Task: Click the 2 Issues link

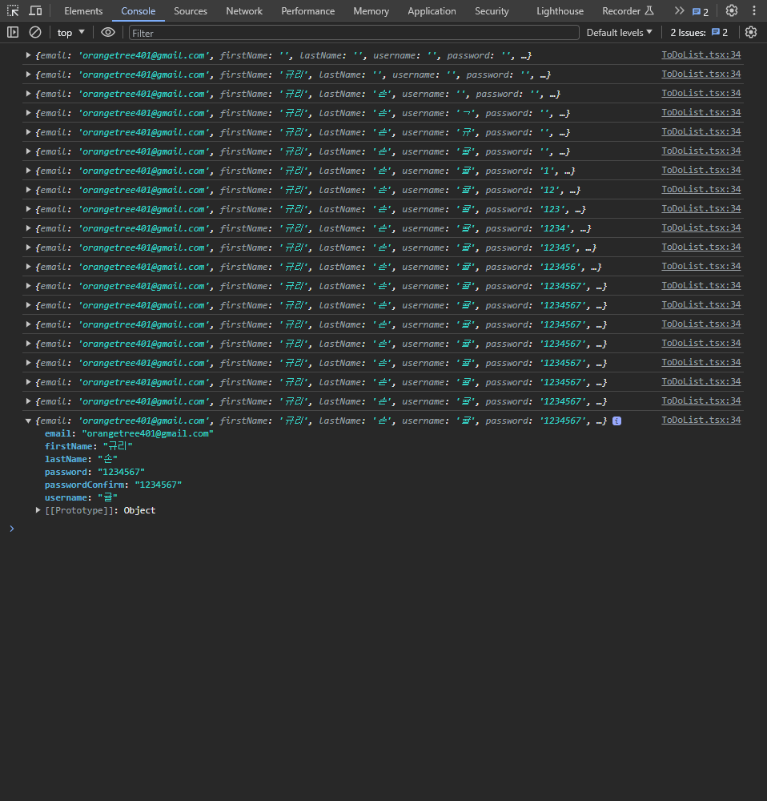Action: tap(699, 33)
